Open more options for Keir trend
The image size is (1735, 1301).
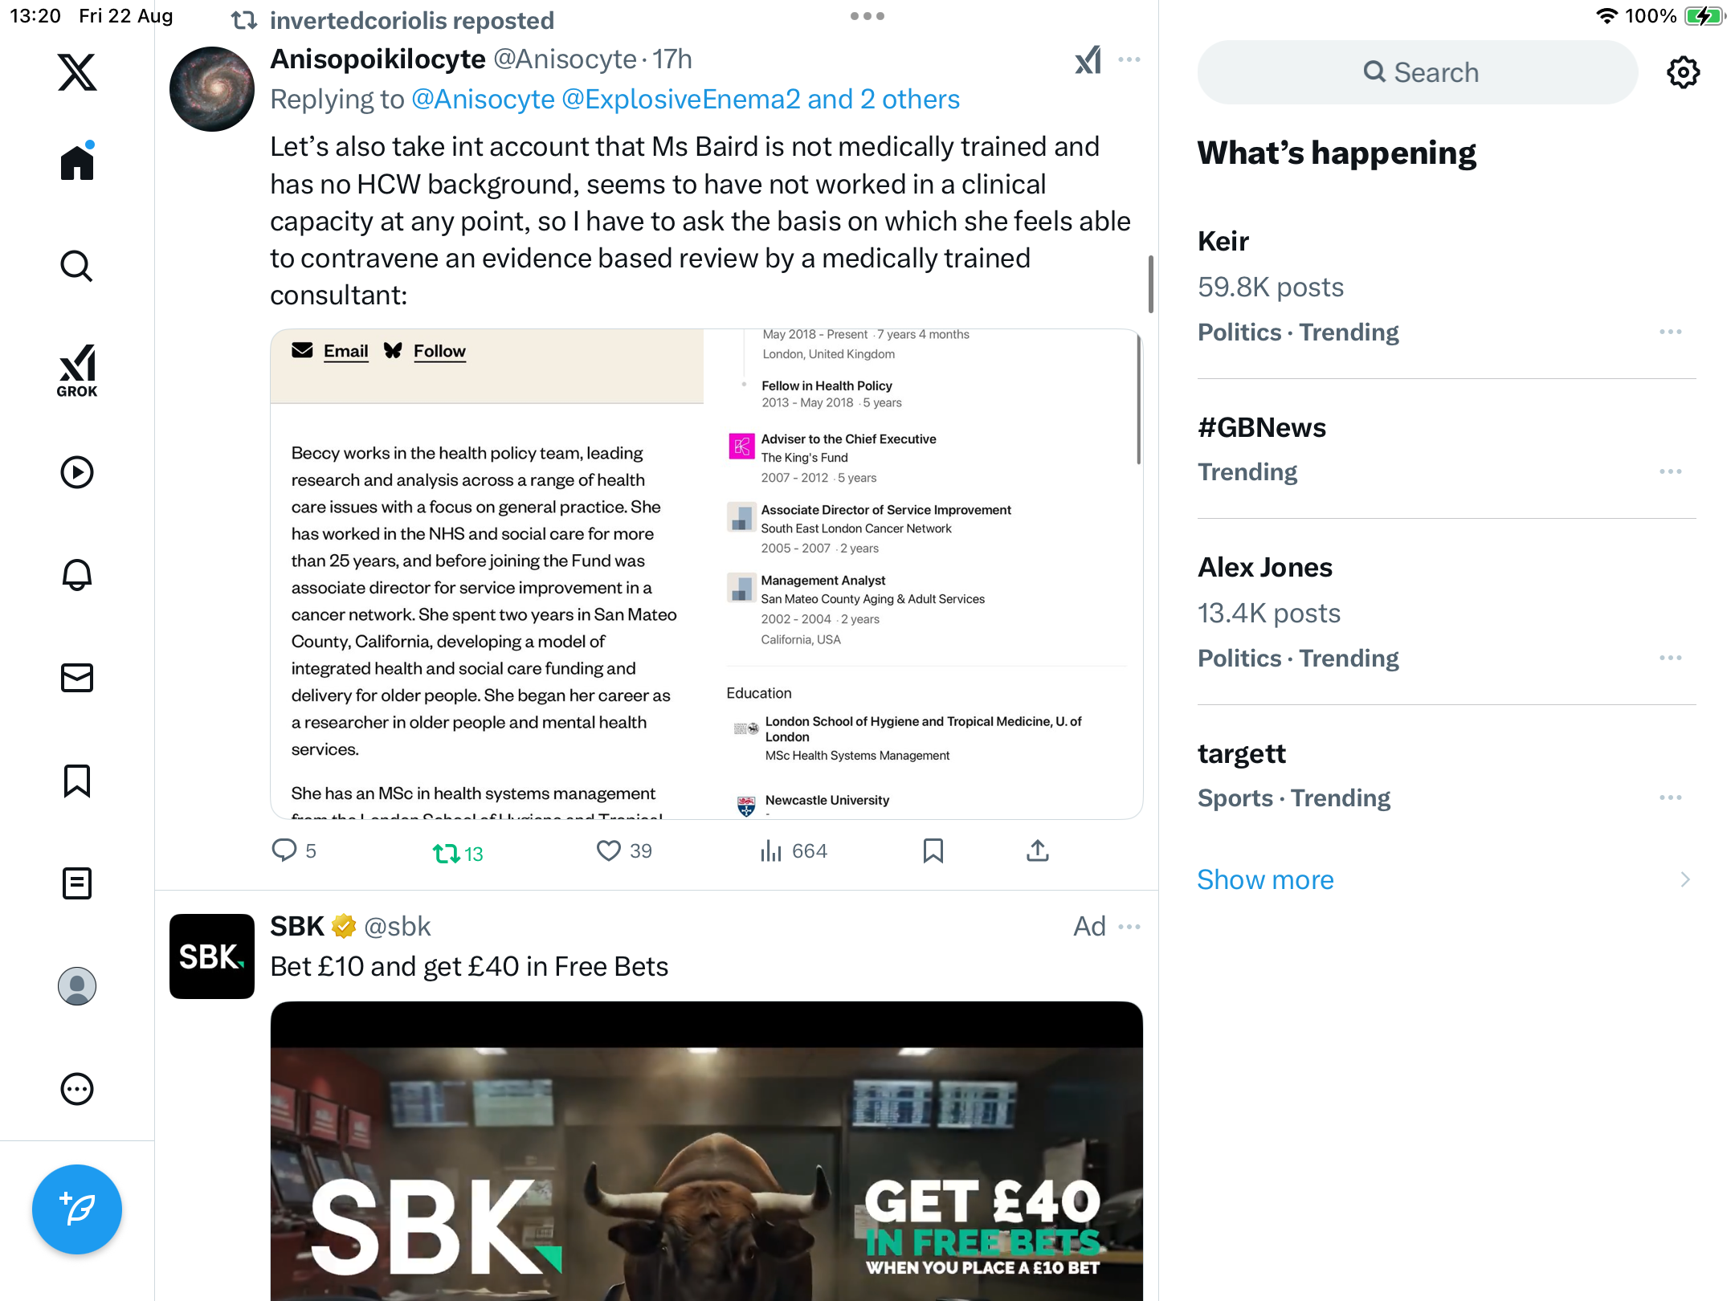(x=1671, y=332)
